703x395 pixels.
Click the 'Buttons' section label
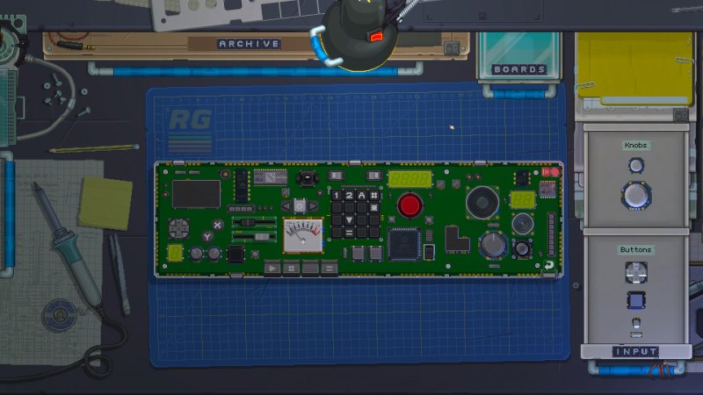(635, 249)
